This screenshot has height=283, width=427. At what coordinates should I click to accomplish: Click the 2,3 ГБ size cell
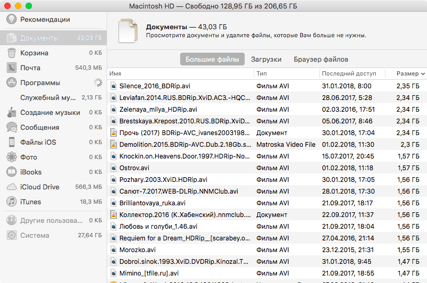click(x=410, y=144)
